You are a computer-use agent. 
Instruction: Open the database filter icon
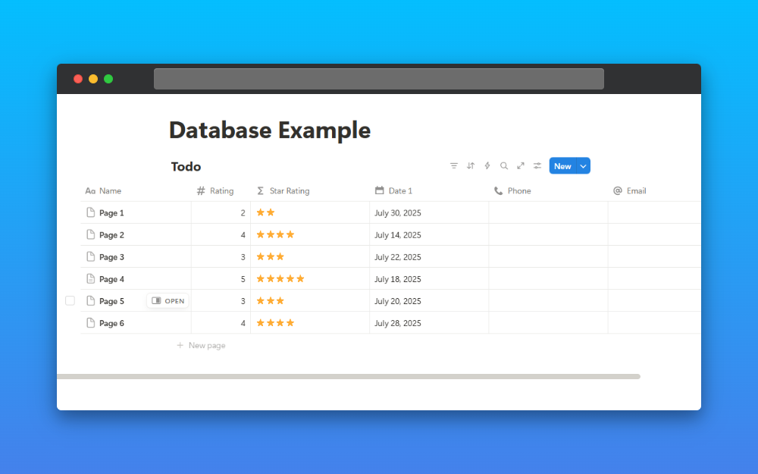point(453,166)
